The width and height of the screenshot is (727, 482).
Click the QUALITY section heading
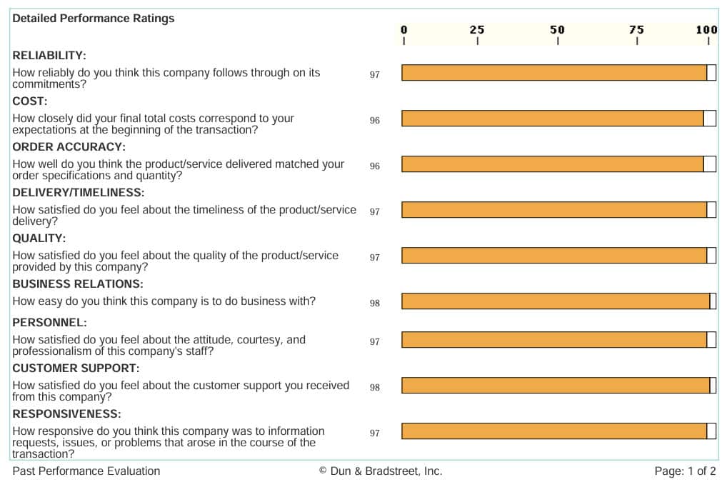tap(39, 239)
